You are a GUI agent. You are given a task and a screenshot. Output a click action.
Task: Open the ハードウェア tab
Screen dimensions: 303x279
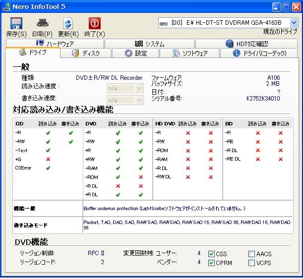pos(55,44)
